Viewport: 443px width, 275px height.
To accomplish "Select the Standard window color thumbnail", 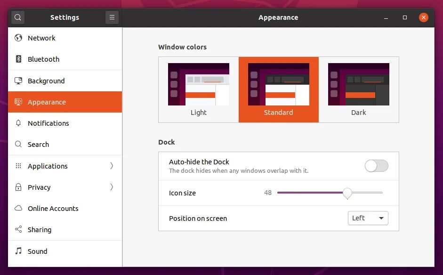I will point(279,84).
